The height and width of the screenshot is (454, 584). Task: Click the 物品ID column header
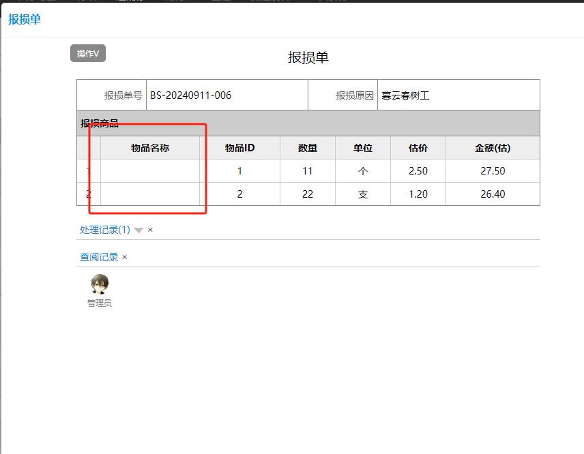239,148
